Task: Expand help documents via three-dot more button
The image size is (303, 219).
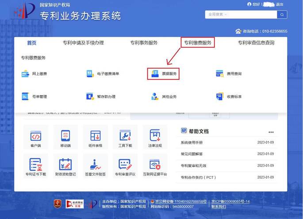Action: [271, 132]
